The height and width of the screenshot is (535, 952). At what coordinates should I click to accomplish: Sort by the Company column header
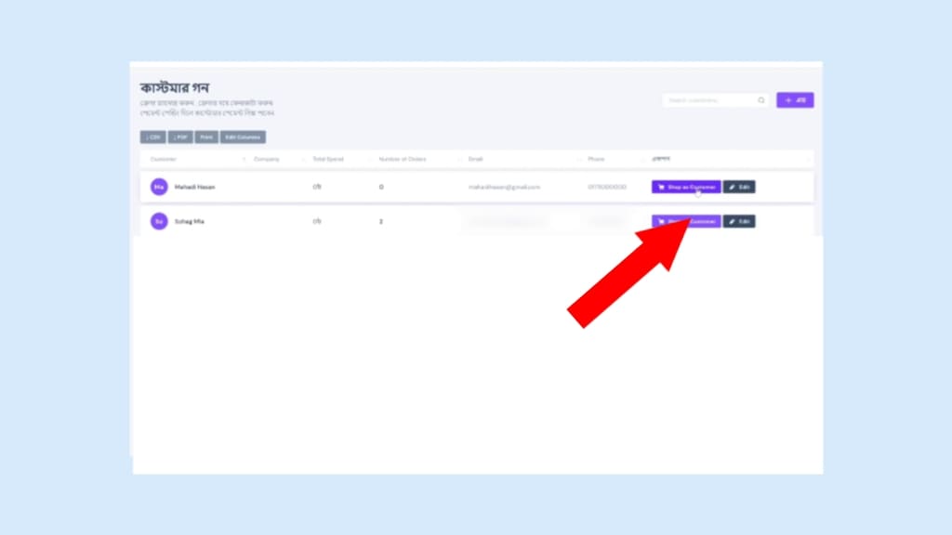click(266, 160)
